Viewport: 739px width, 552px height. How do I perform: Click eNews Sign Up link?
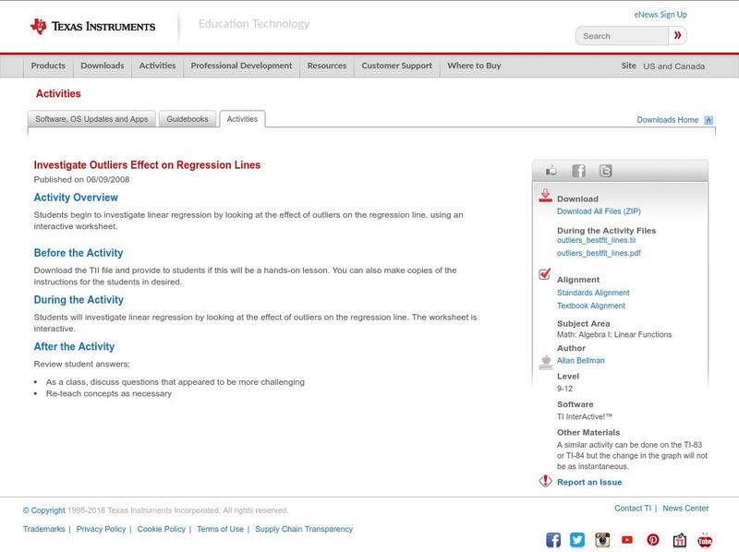[660, 15]
